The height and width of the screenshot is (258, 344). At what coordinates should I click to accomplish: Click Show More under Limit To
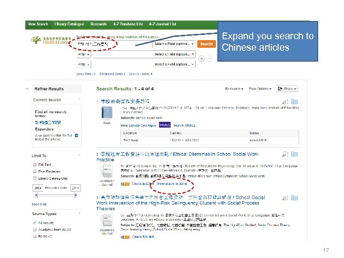tap(39, 204)
